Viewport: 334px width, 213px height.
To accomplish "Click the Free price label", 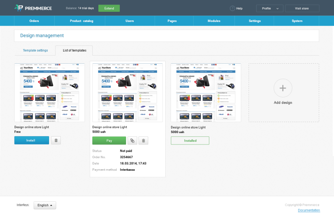I will point(17,132).
